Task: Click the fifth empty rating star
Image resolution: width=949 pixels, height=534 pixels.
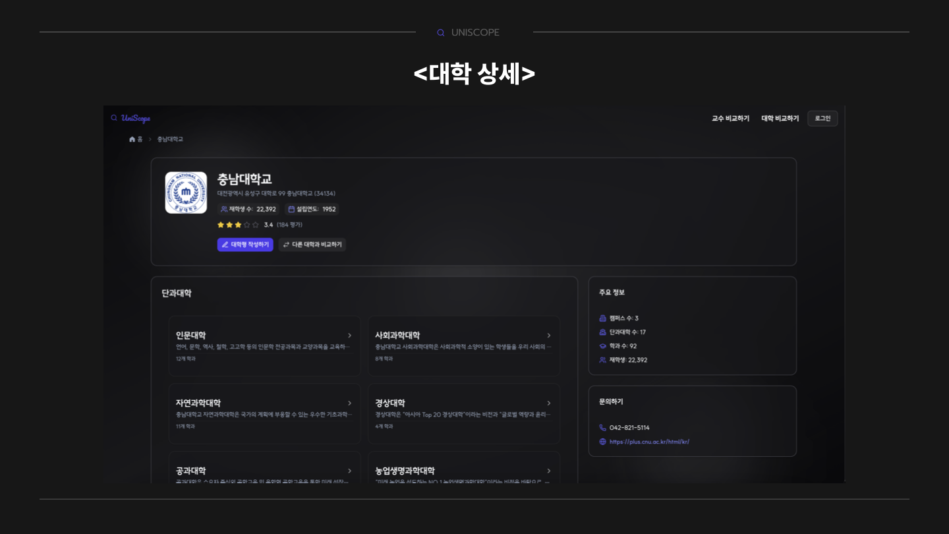Action: 256,225
